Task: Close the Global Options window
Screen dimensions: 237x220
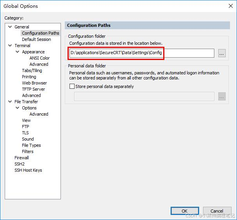Action: (231, 6)
